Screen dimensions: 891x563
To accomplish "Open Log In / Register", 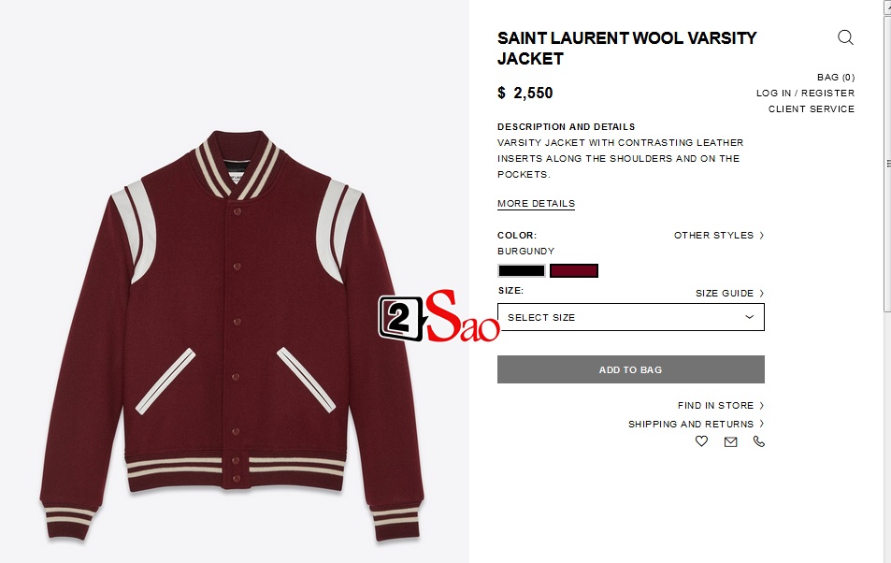I will tap(805, 94).
